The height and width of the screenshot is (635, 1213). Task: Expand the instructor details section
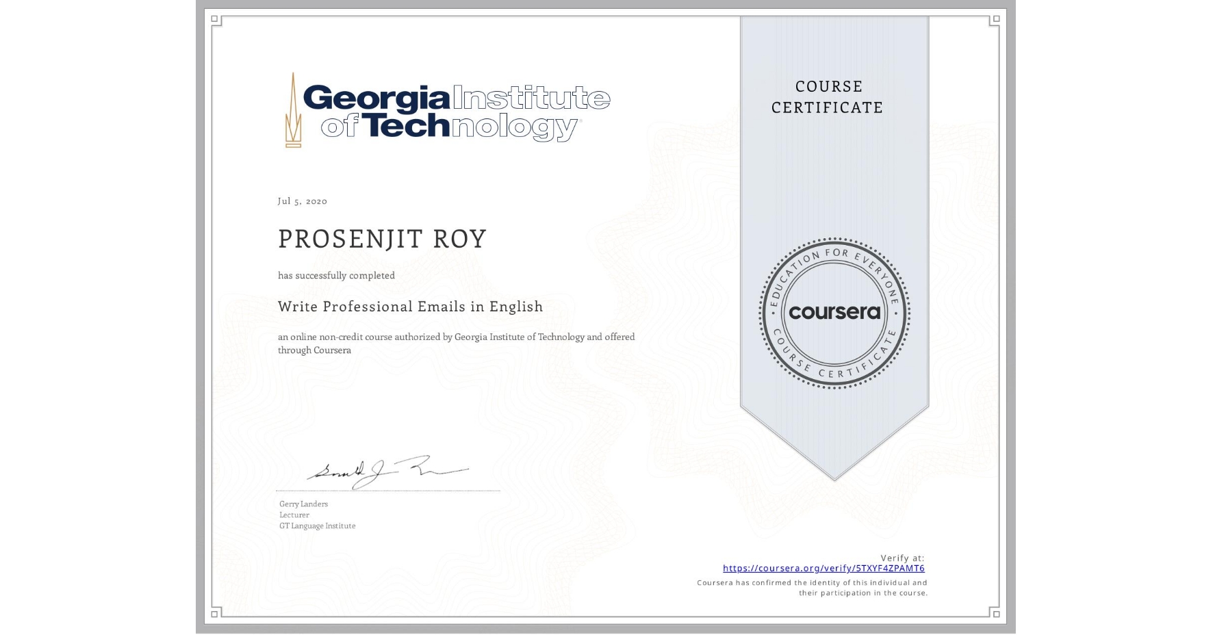[x=316, y=515]
